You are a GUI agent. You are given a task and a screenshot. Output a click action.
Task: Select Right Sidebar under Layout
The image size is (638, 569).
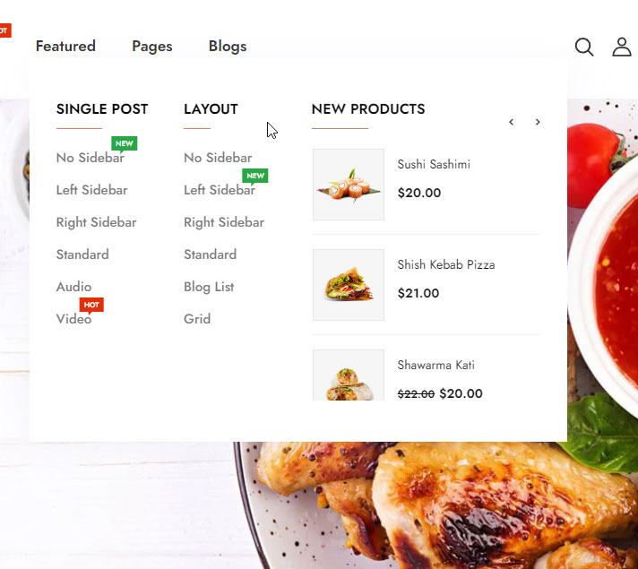click(x=224, y=222)
